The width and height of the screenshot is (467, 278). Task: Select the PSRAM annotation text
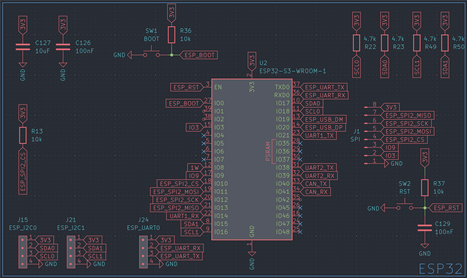tap(268, 152)
